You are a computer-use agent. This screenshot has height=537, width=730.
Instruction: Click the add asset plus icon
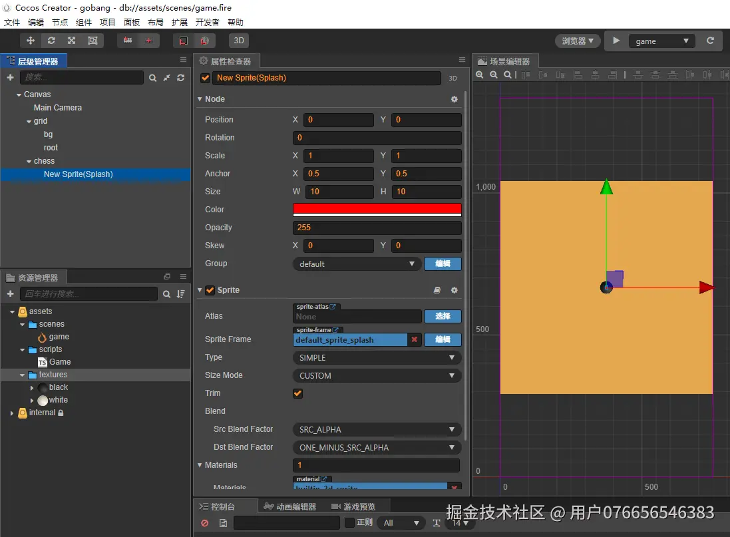[10, 294]
